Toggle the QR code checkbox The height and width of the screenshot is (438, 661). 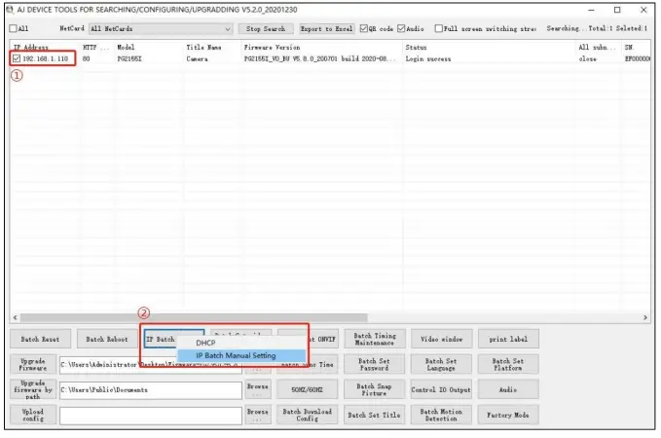(363, 28)
